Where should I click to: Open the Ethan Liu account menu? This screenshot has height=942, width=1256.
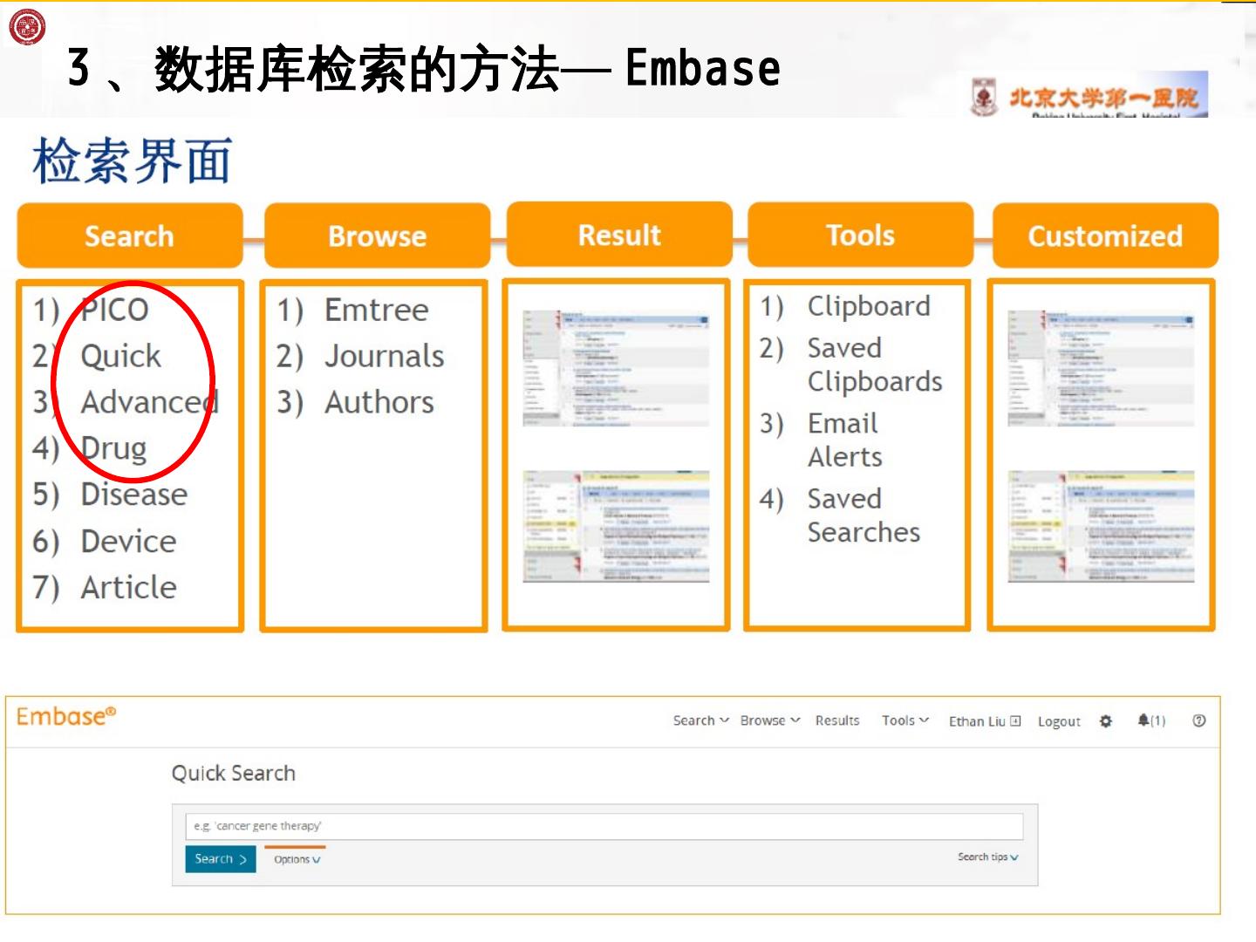[985, 721]
